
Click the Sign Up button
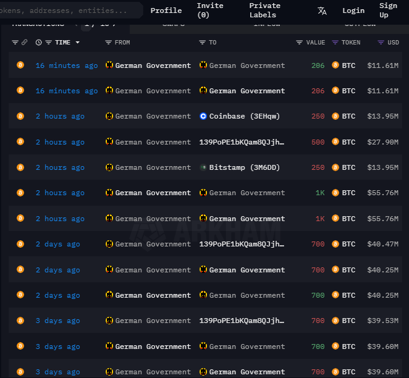(388, 10)
